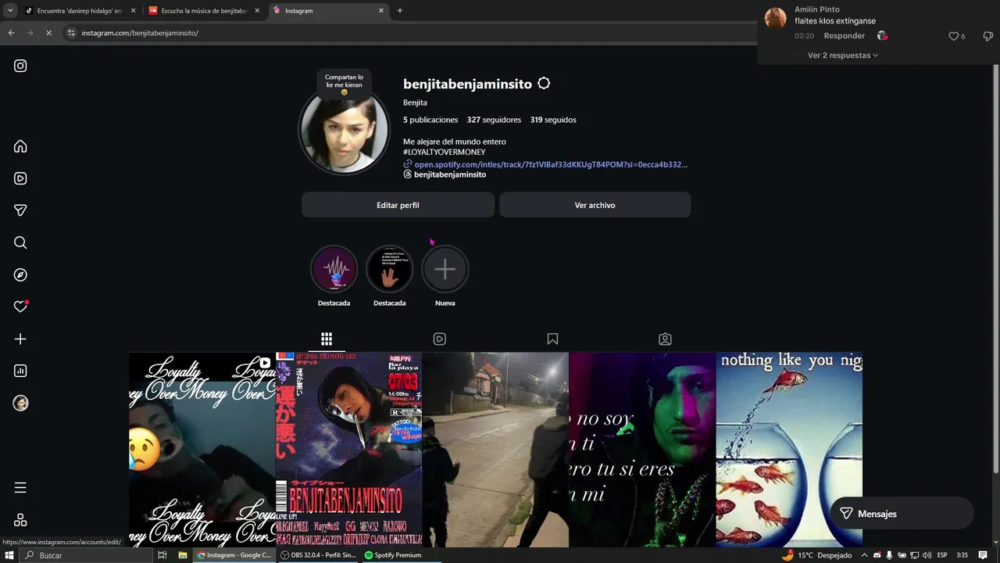The width and height of the screenshot is (1000, 563).
Task: Open new browser tab plus button
Action: pyautogui.click(x=400, y=10)
